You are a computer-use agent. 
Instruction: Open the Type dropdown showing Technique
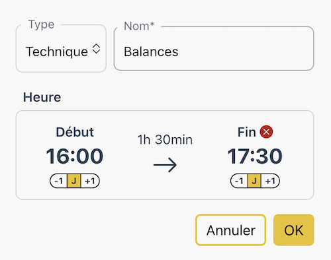[61, 48]
